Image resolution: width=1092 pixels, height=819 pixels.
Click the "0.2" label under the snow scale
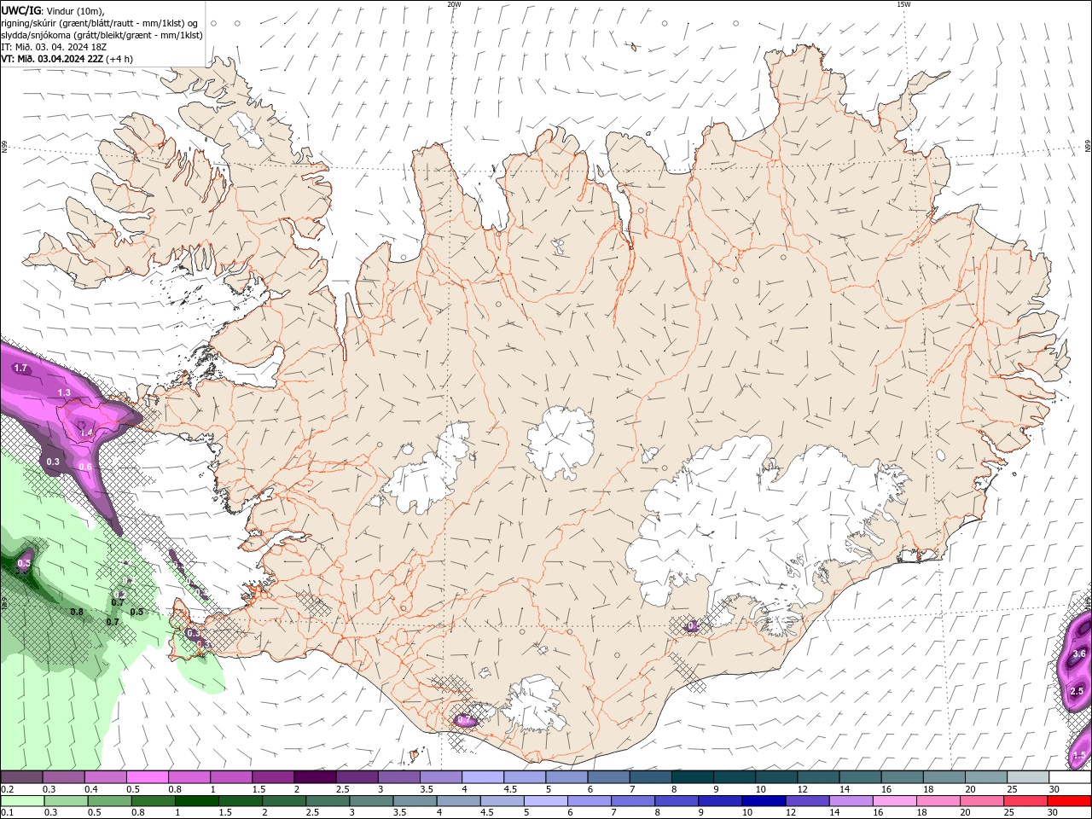point(7,789)
